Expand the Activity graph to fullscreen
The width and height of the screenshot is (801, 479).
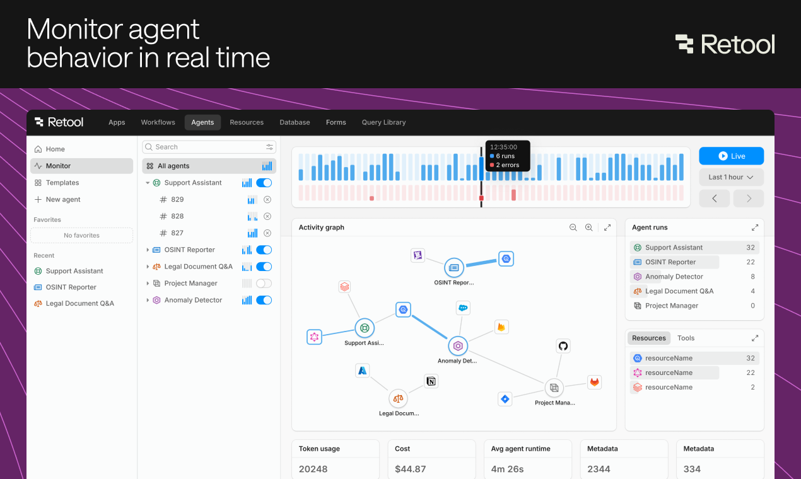607,228
